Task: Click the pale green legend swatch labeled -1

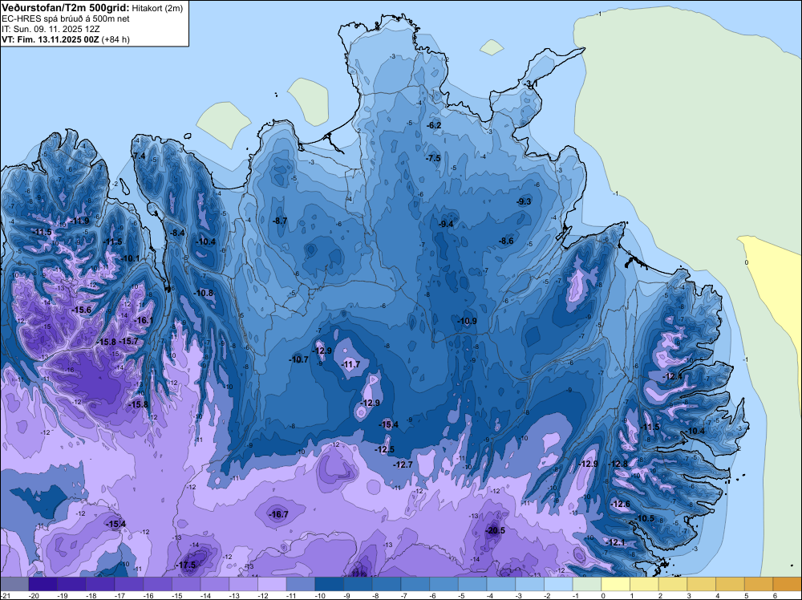Action: [587, 584]
